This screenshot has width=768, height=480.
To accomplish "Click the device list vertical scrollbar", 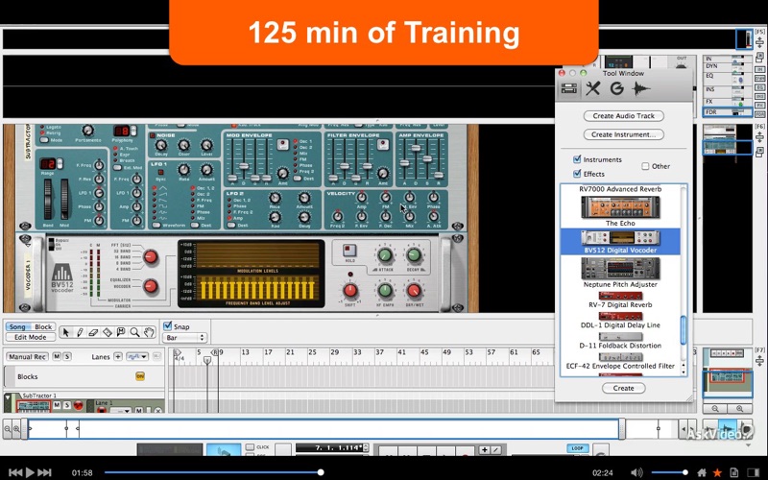I will (x=684, y=329).
